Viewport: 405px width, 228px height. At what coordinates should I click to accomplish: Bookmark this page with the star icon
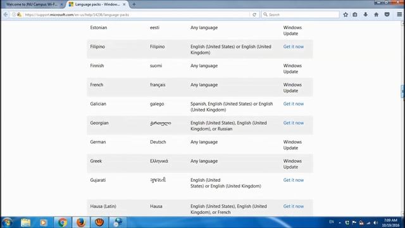pos(346,15)
